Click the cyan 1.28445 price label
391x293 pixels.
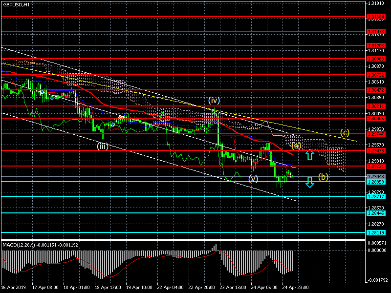376,213
